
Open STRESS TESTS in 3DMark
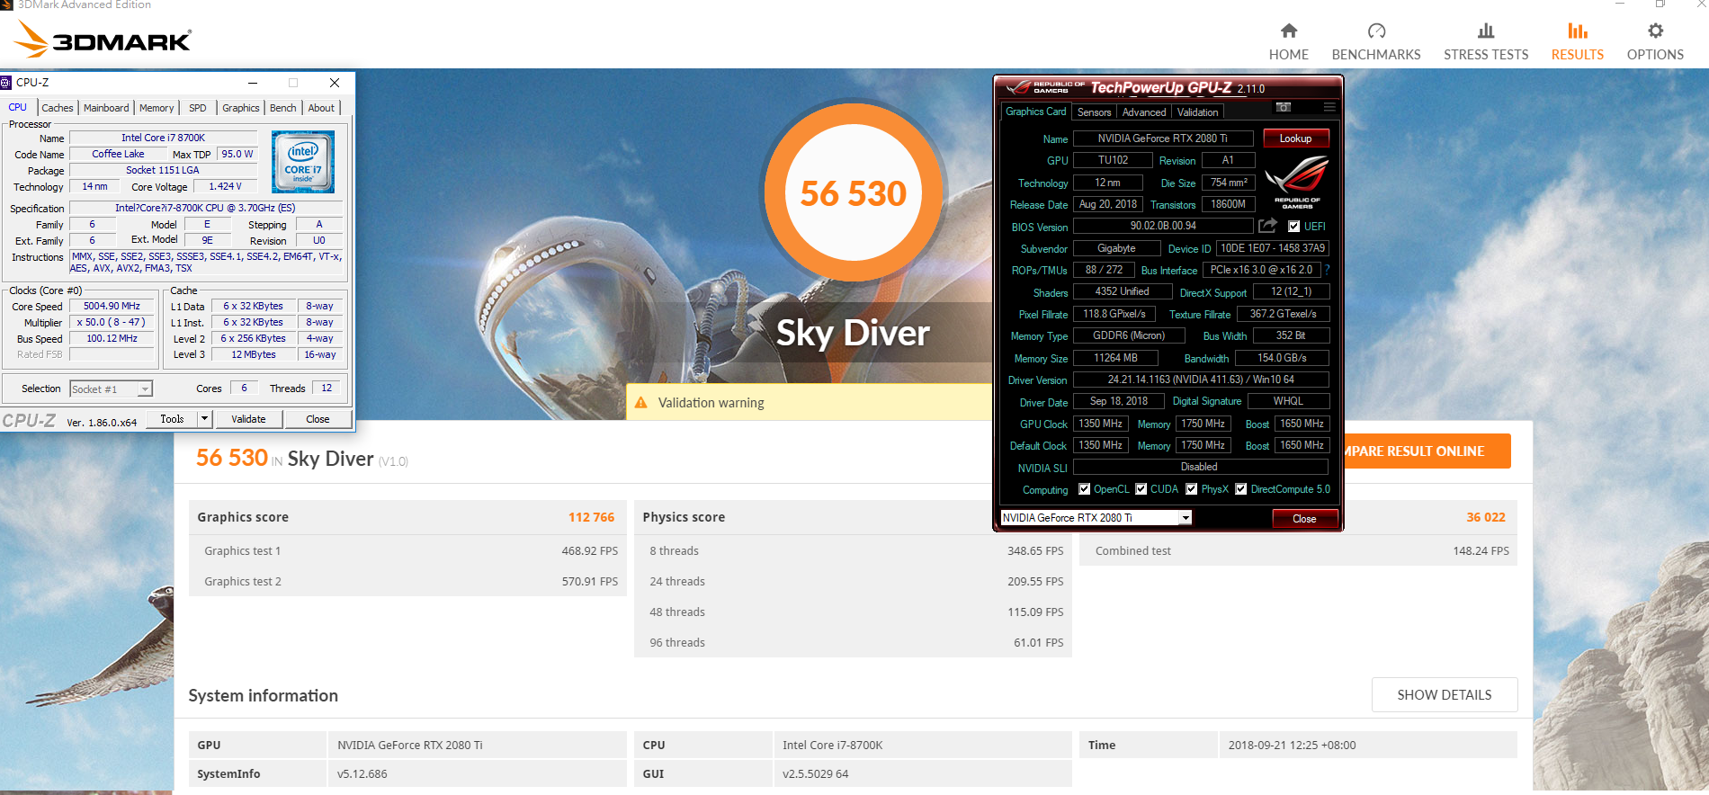[x=1486, y=42]
